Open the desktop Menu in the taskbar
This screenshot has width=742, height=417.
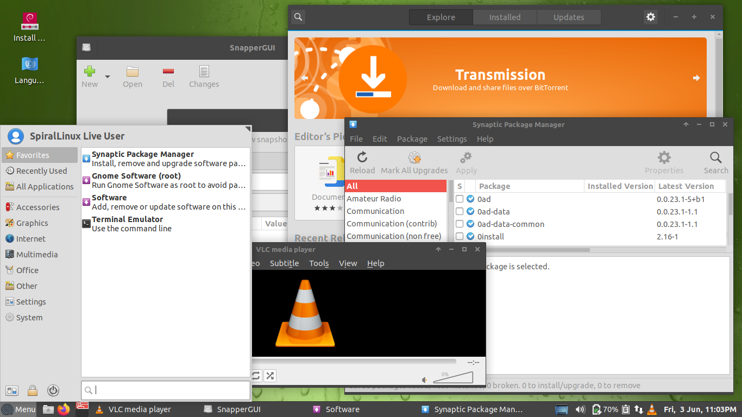click(18, 409)
